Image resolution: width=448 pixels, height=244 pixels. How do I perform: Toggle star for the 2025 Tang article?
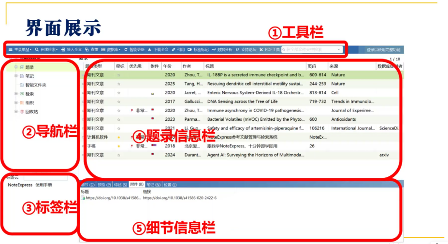click(119, 84)
